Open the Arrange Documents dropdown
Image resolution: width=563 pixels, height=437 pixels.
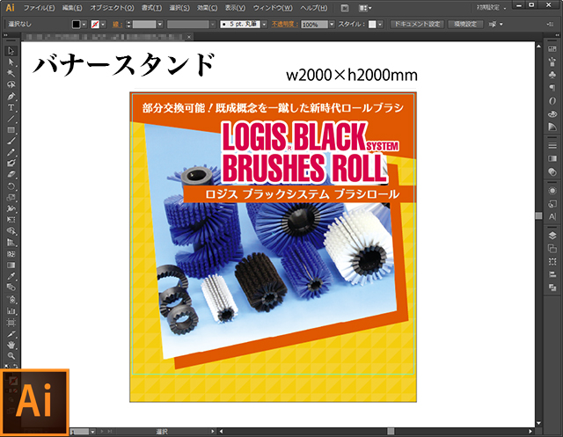(x=365, y=8)
